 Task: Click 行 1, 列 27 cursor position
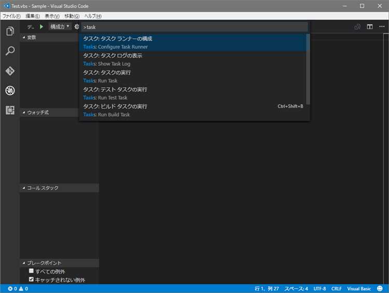click(x=267, y=288)
